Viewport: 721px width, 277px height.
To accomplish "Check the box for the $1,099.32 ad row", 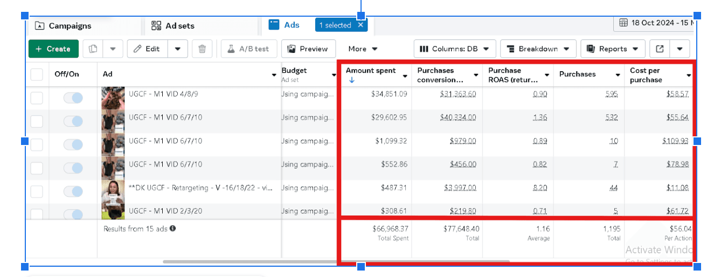I will pyautogui.click(x=37, y=145).
